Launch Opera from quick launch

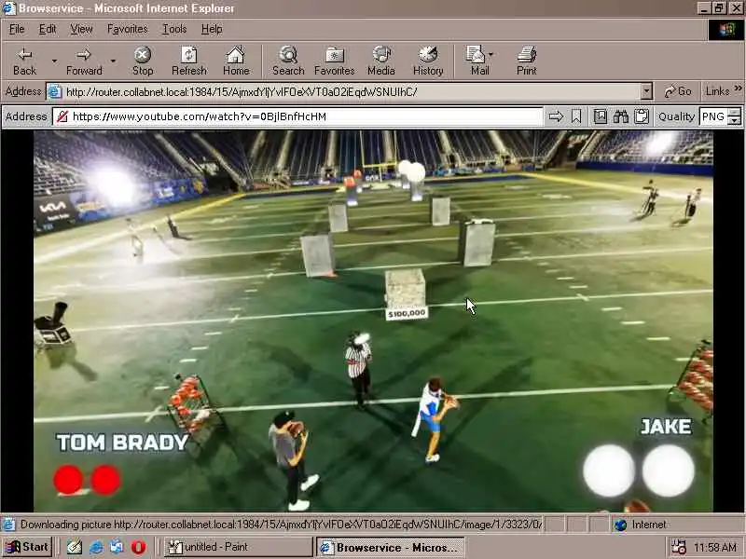[x=138, y=547]
